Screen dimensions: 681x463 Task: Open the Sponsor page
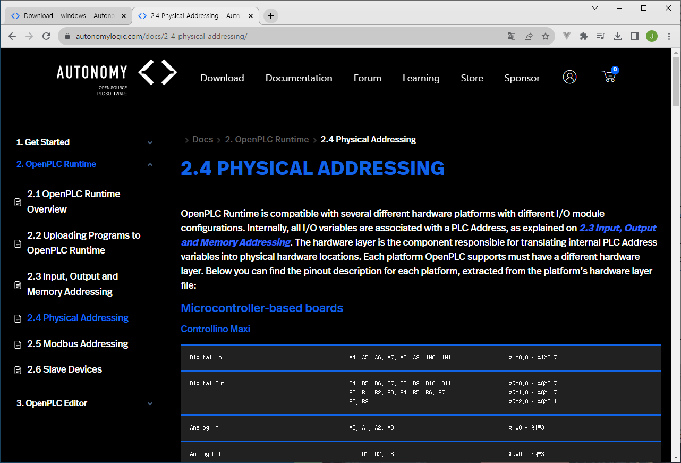[x=522, y=78]
